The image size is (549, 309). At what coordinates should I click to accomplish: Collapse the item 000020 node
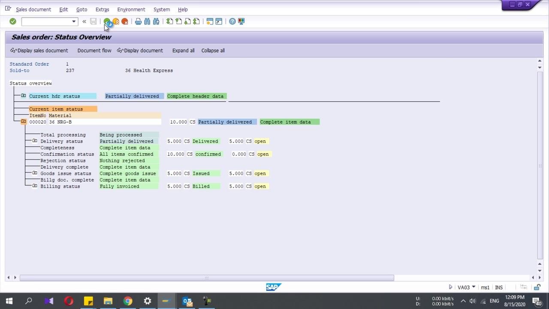24,121
